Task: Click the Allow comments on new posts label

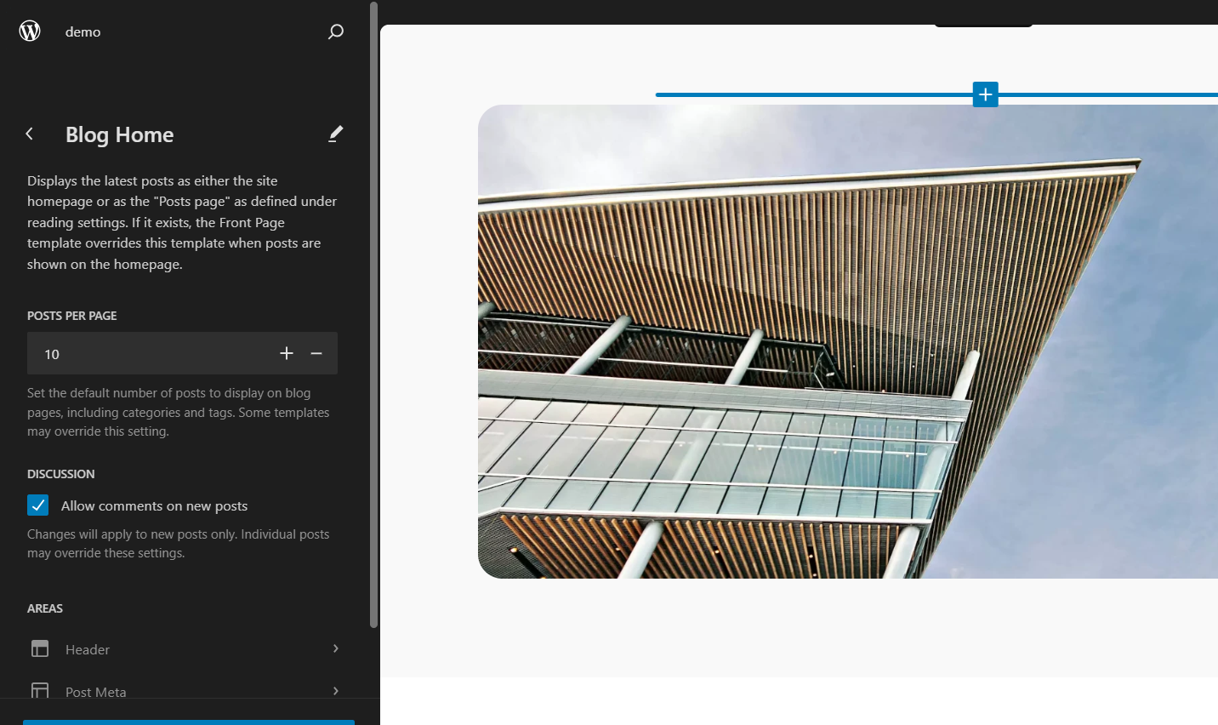Action: [x=155, y=505]
